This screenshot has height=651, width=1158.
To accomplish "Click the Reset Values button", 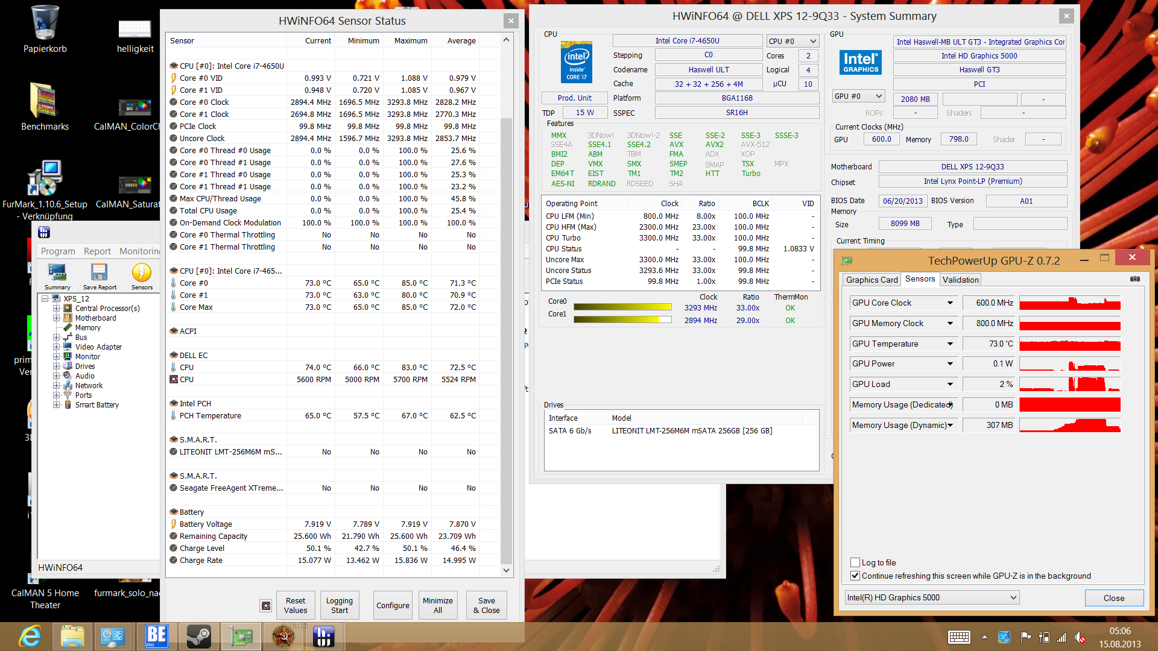I will click(296, 605).
